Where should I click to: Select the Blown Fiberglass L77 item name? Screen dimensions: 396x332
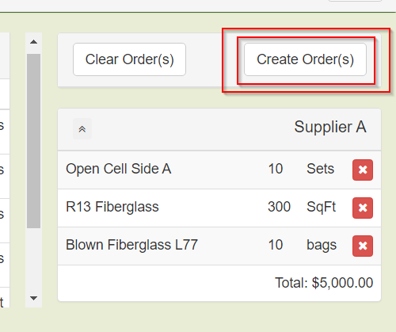(131, 245)
